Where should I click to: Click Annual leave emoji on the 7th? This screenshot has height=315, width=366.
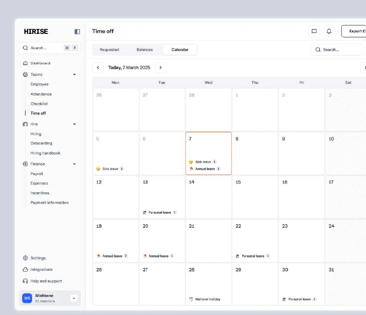(191, 169)
